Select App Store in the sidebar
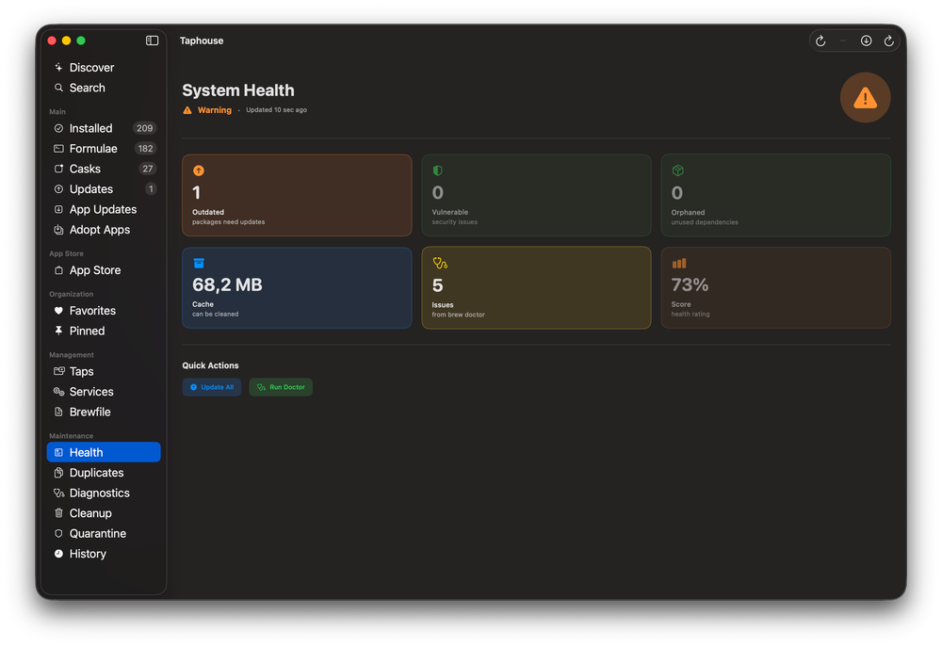942x647 pixels. click(94, 269)
